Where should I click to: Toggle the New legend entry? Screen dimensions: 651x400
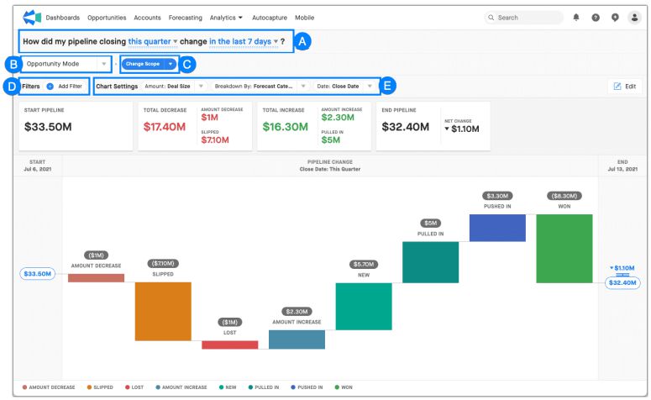click(228, 387)
